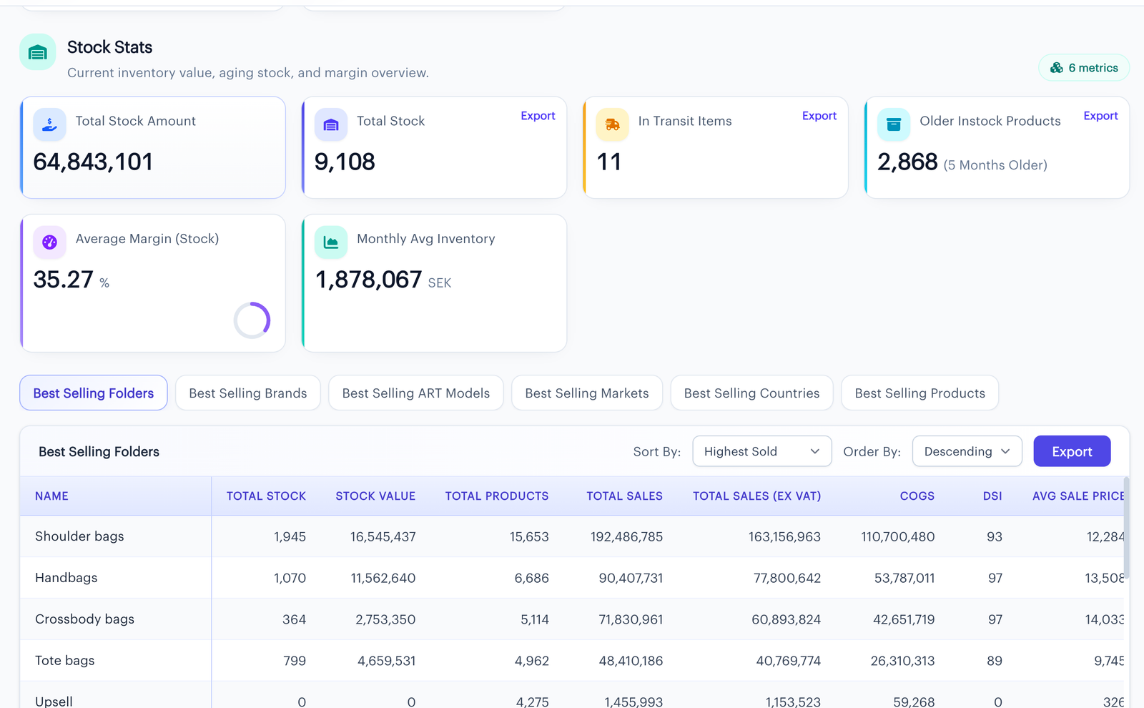Export Older Instock Products data

tap(1100, 116)
